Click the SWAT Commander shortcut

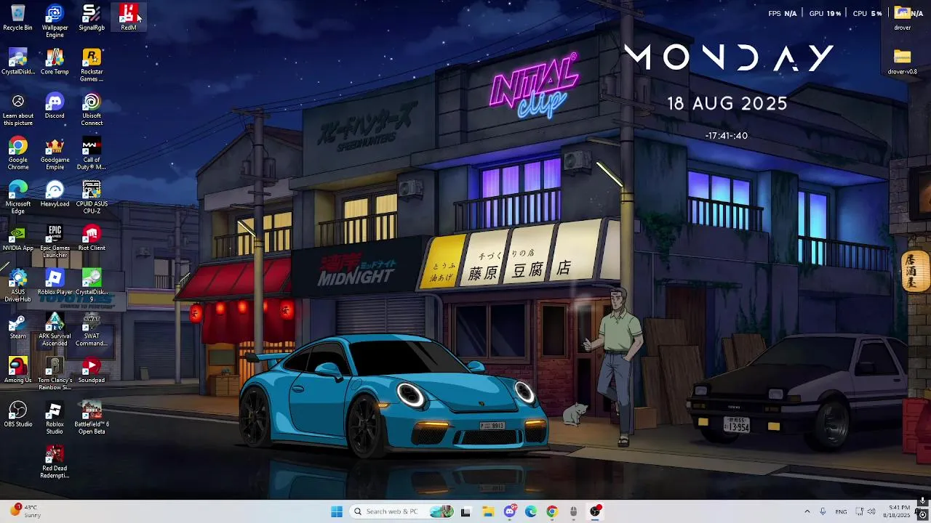coord(92,331)
